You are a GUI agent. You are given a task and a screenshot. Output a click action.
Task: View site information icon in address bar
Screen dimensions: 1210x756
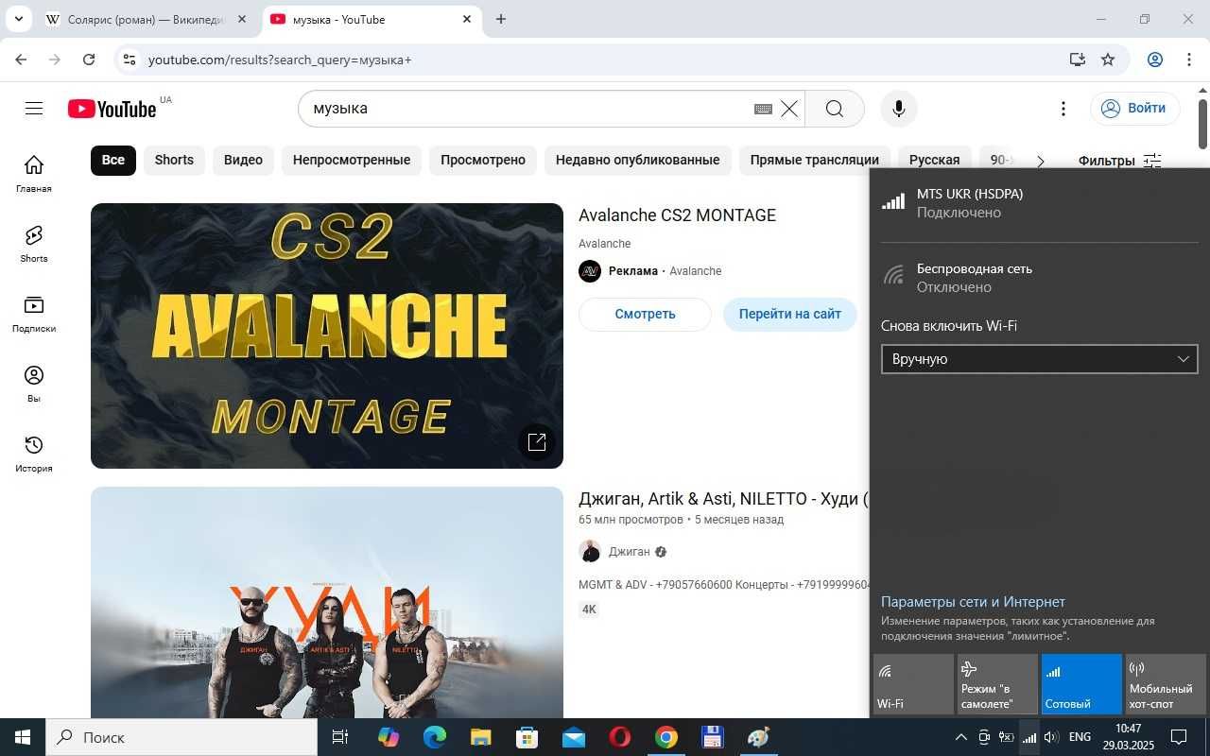coord(130,60)
